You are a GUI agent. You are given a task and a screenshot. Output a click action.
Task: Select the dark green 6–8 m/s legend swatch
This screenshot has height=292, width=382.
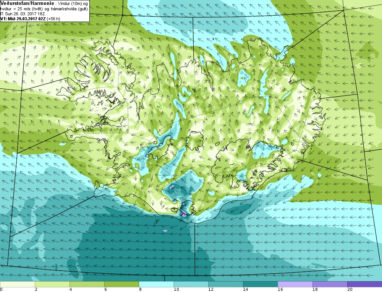pos(121,284)
